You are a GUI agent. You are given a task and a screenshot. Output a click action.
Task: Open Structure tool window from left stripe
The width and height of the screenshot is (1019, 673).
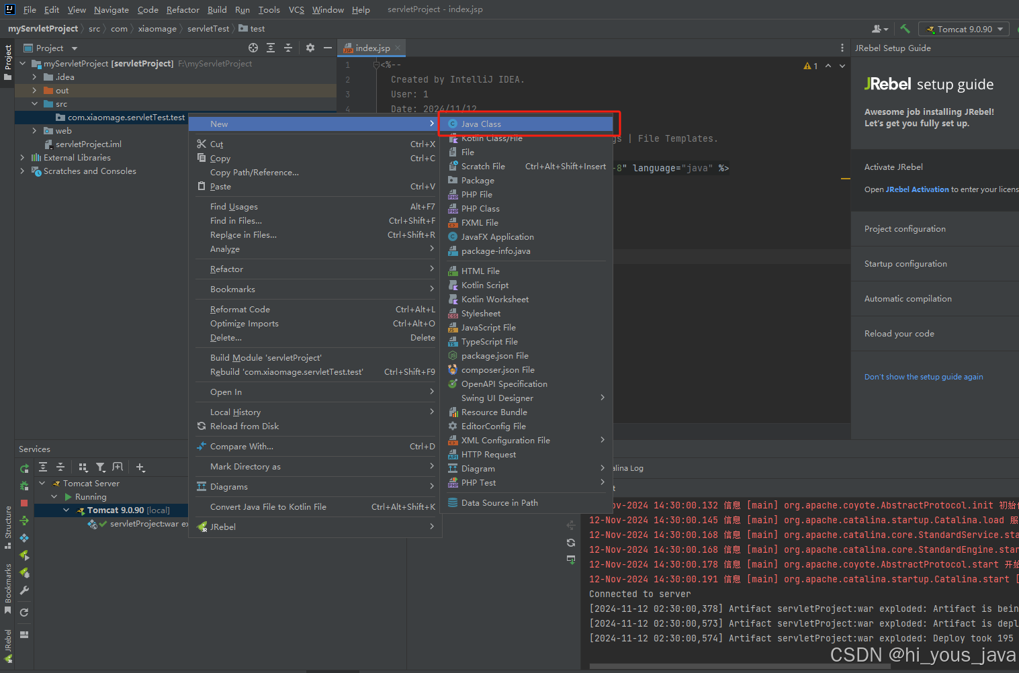(x=8, y=527)
